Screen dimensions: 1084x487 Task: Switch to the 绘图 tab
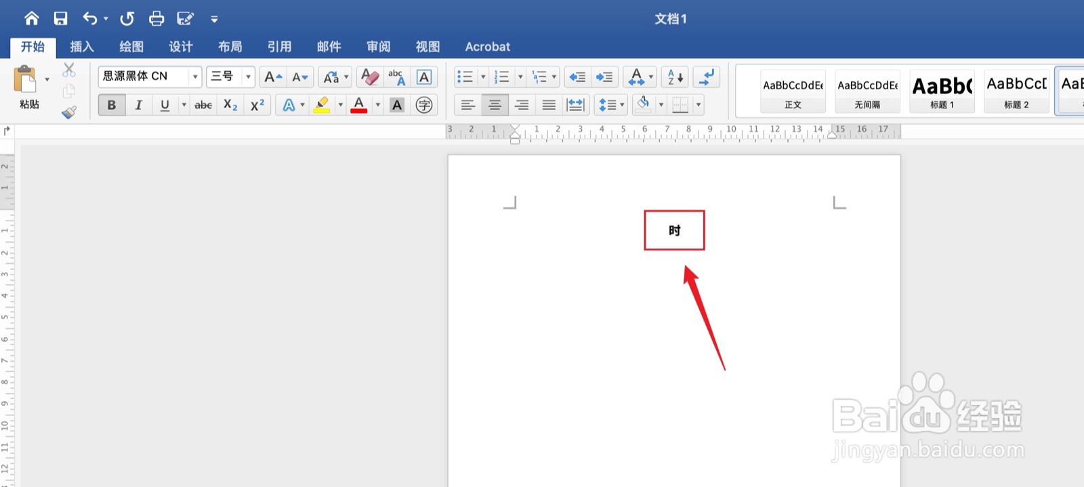tap(131, 47)
